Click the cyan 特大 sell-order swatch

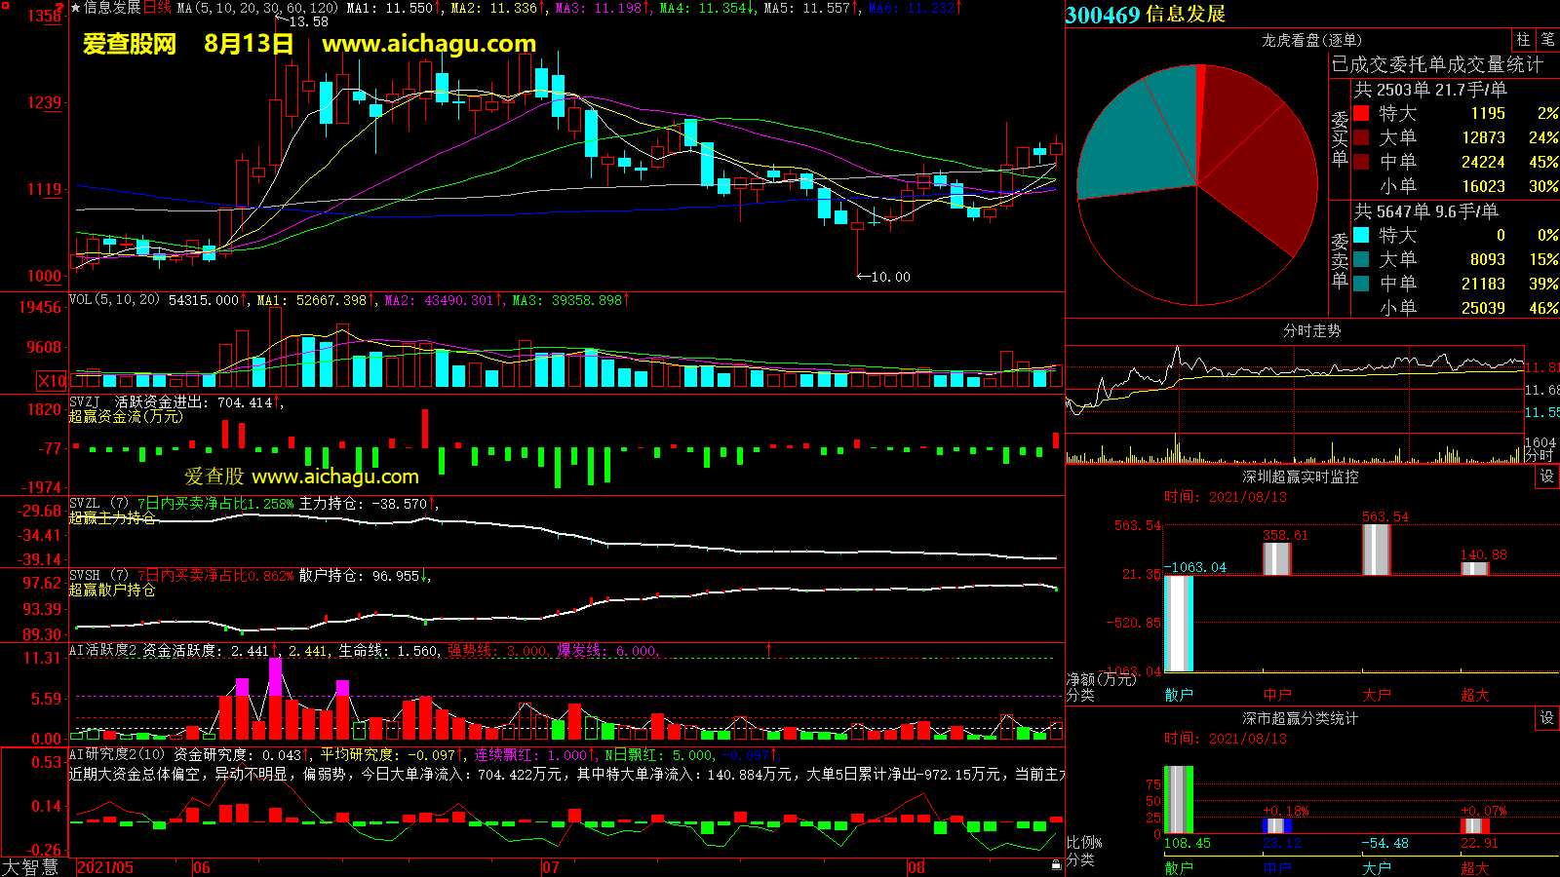click(x=1361, y=235)
